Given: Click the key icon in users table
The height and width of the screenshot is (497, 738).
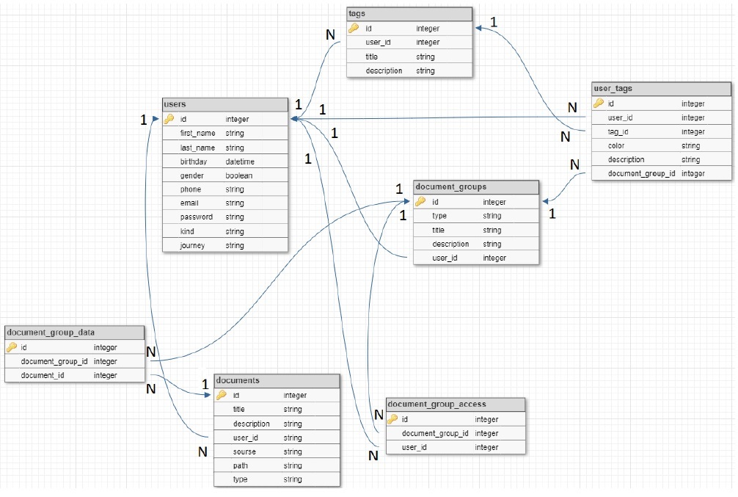Looking at the screenshot, I should tap(169, 119).
